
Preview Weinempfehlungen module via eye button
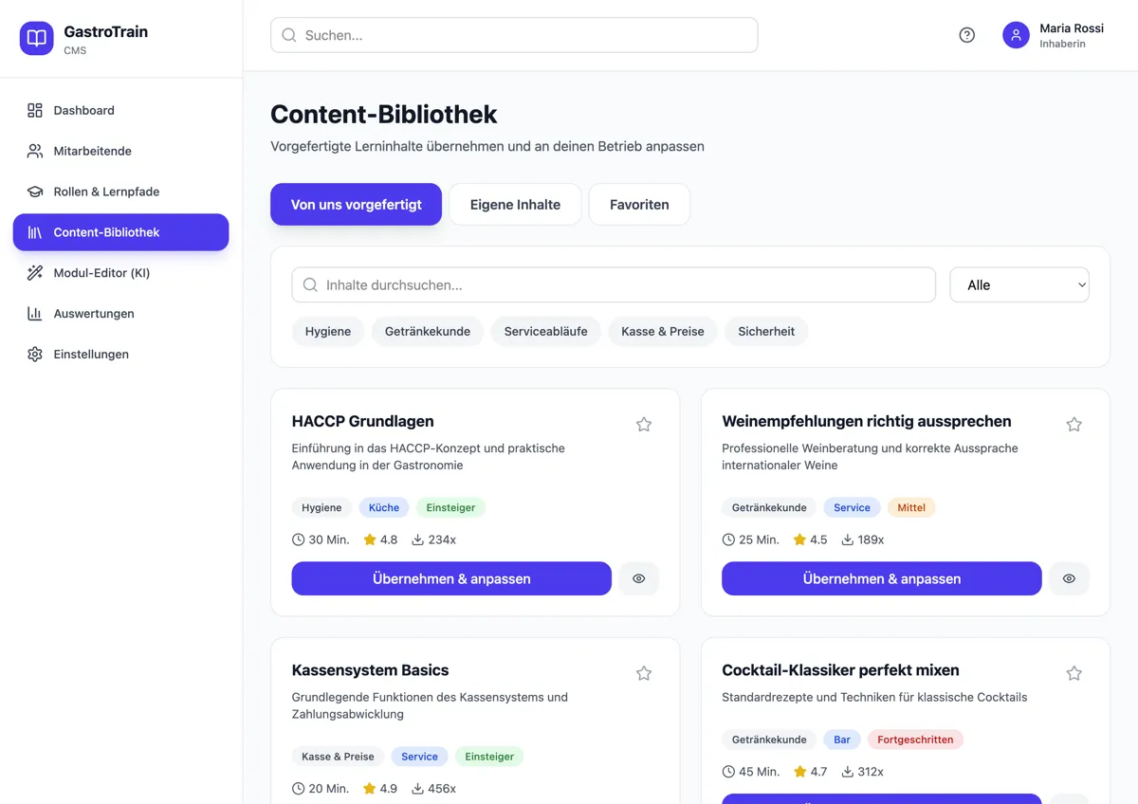[x=1069, y=578]
